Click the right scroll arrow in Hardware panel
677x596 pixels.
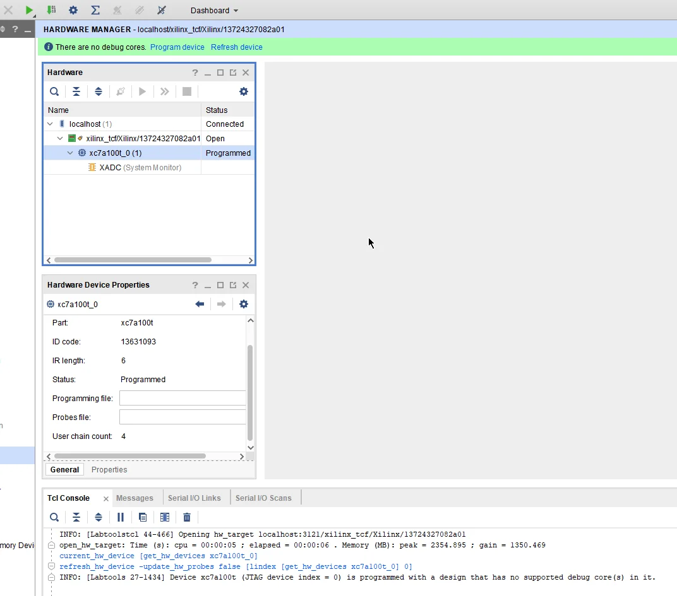(251, 260)
